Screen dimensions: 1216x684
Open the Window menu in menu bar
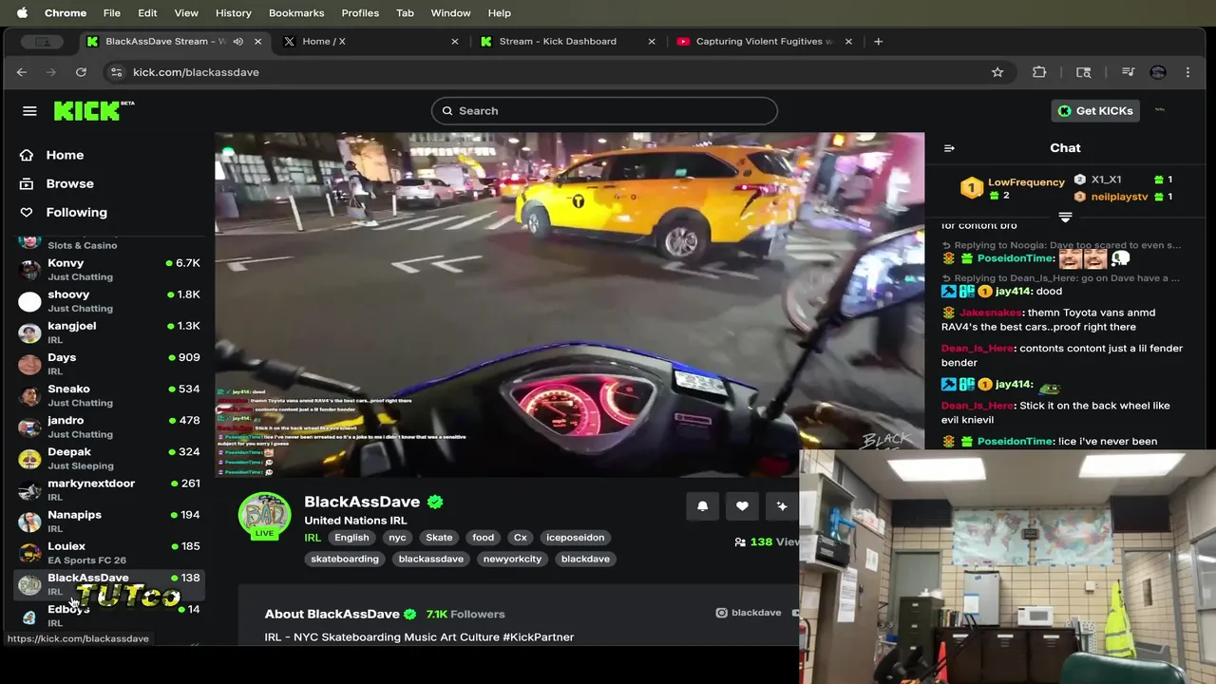click(450, 12)
